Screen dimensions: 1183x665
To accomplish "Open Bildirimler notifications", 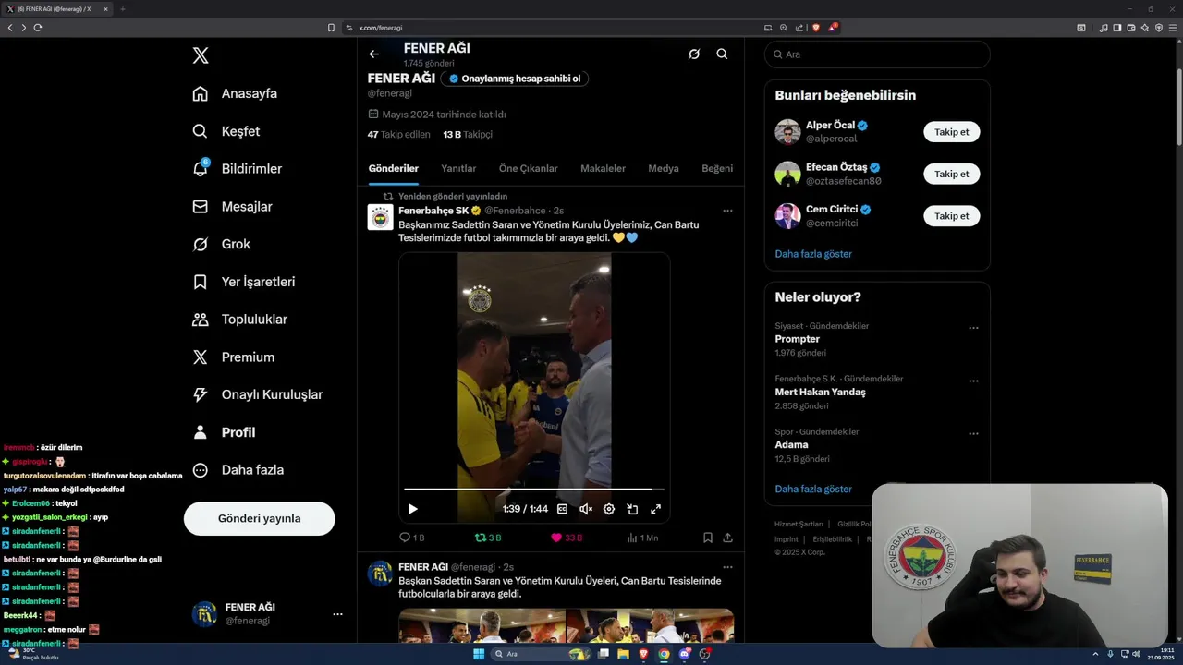I will (237, 169).
